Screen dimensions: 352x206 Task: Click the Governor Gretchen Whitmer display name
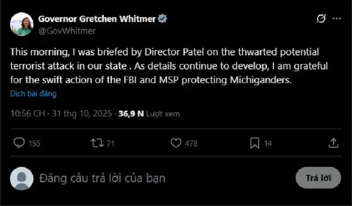pyautogui.click(x=98, y=19)
